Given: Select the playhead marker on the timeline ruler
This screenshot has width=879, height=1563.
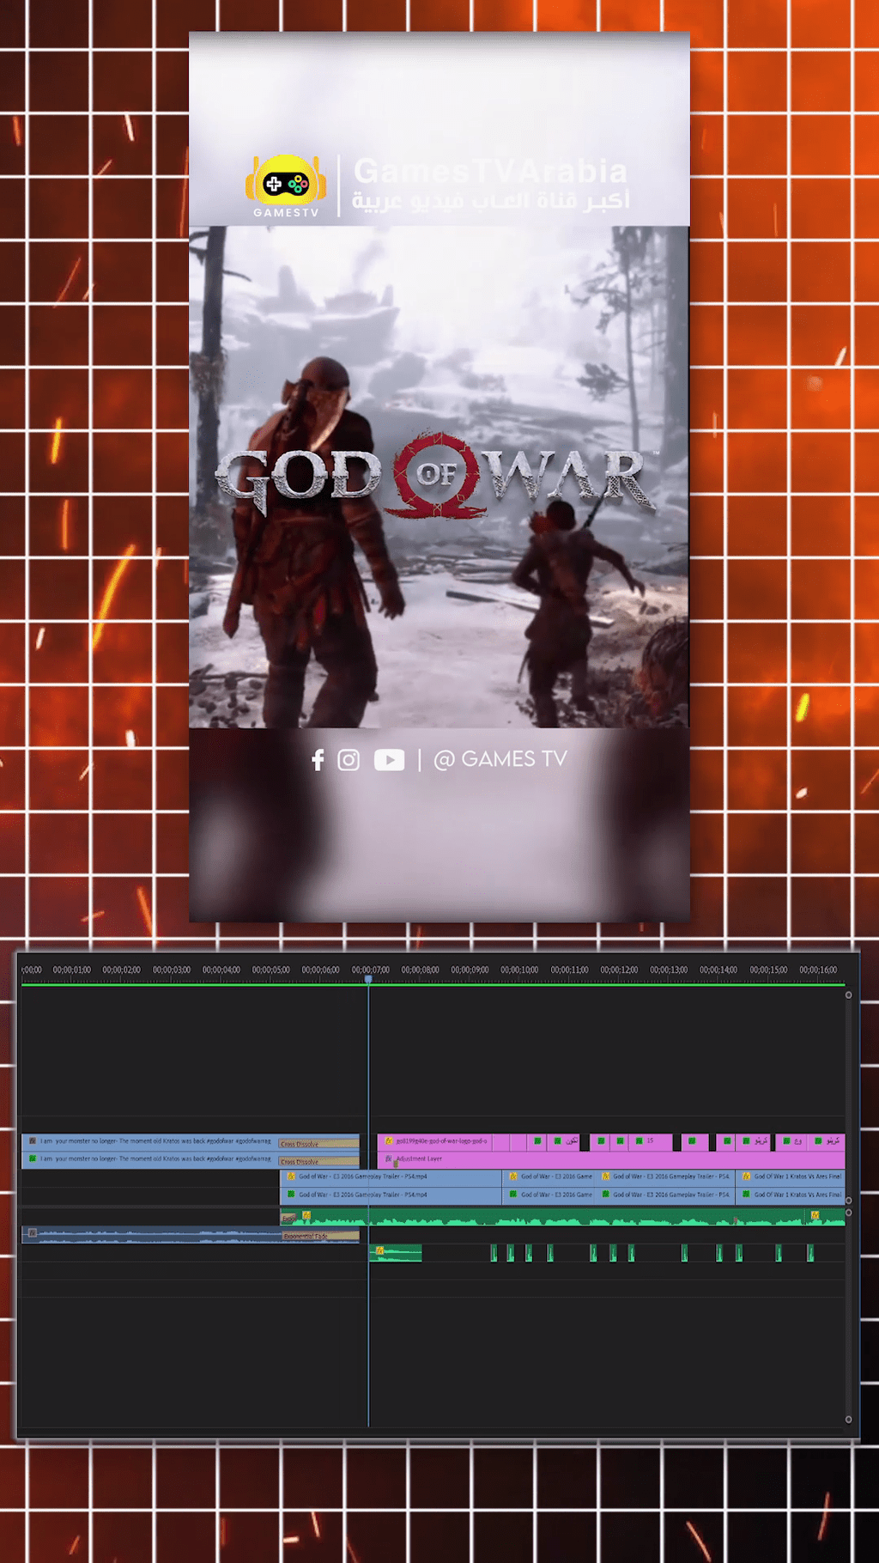Looking at the screenshot, I should point(368,979).
